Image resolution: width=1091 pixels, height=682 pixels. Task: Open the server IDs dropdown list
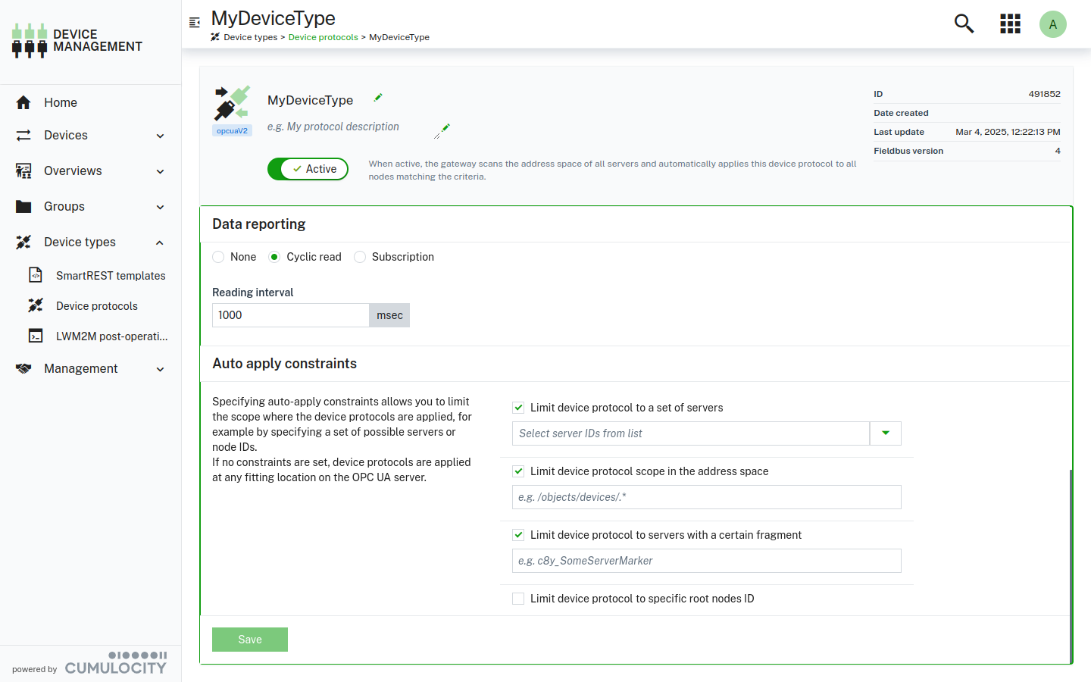pos(885,433)
